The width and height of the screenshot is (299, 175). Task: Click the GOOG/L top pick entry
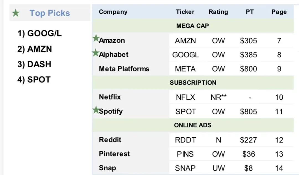[x=40, y=34]
